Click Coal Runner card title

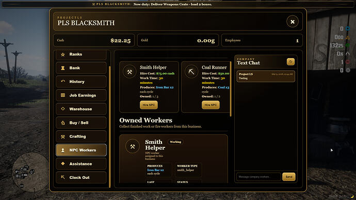coord(214,68)
